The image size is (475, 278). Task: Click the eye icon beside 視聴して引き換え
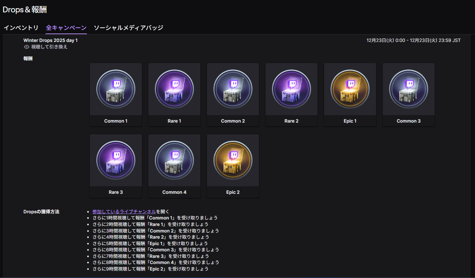pos(27,47)
